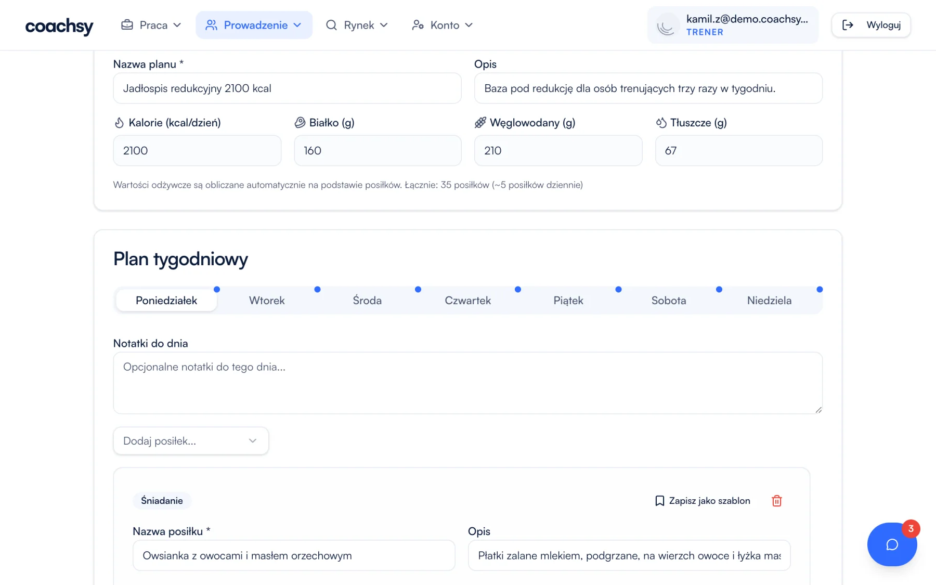Click the Białko (g) label

click(x=332, y=123)
